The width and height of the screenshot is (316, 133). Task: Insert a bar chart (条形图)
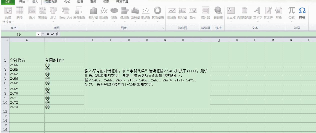(125, 14)
